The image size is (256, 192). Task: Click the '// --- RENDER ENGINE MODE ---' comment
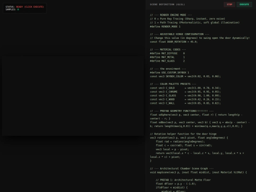pos(171,15)
